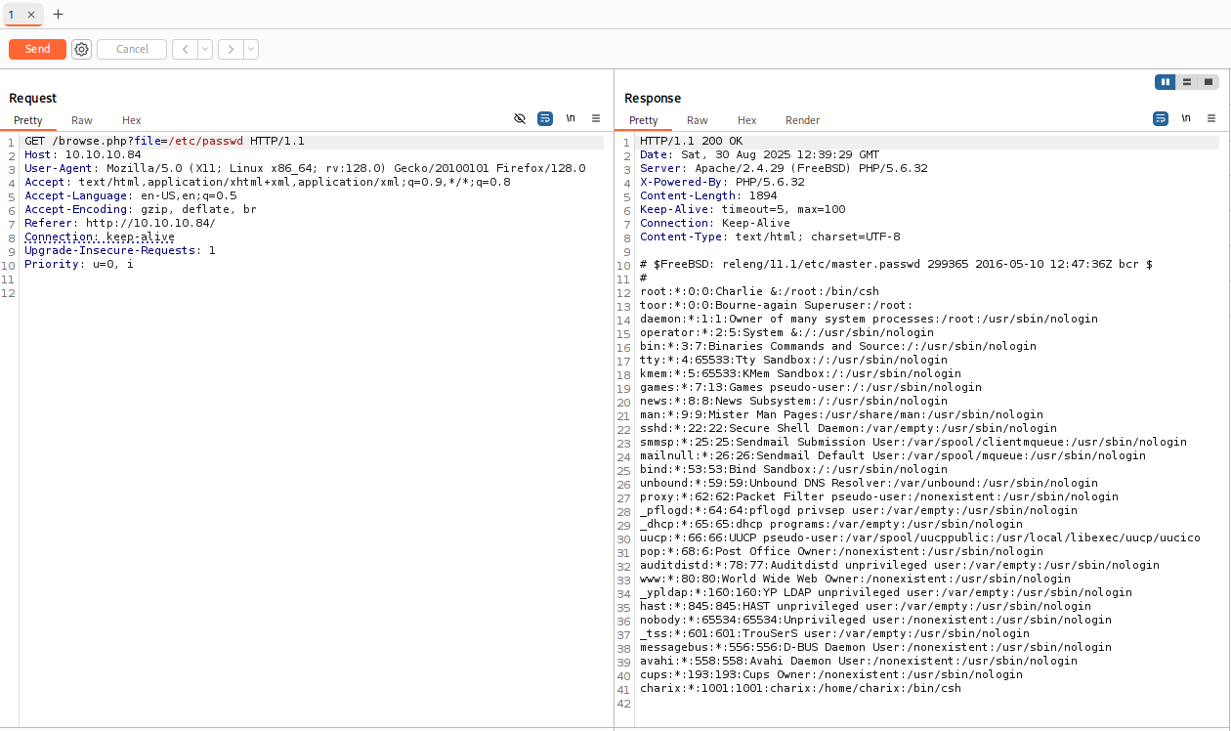Click the Cancel button
1231x731 pixels.
click(x=132, y=49)
